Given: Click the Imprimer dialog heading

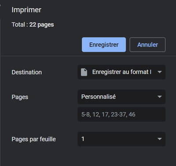Looking at the screenshot, I should [26, 10].
